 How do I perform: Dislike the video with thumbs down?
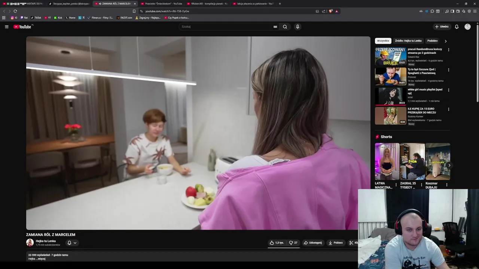click(x=293, y=243)
